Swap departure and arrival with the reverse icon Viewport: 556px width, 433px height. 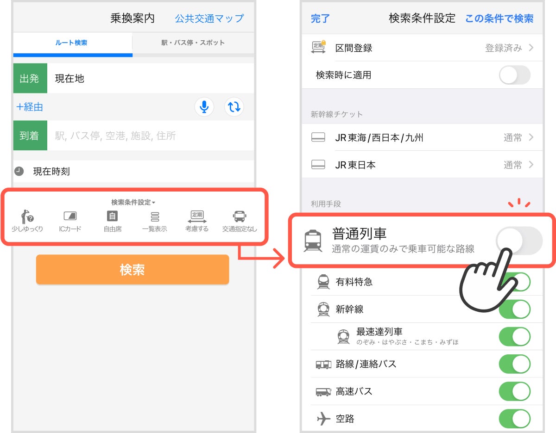point(234,107)
